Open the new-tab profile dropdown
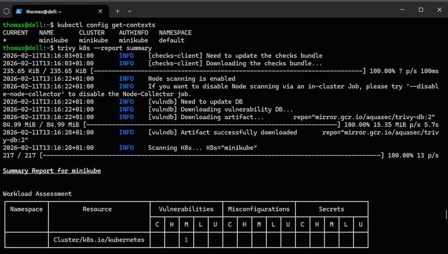The image size is (448, 254). (x=129, y=11)
